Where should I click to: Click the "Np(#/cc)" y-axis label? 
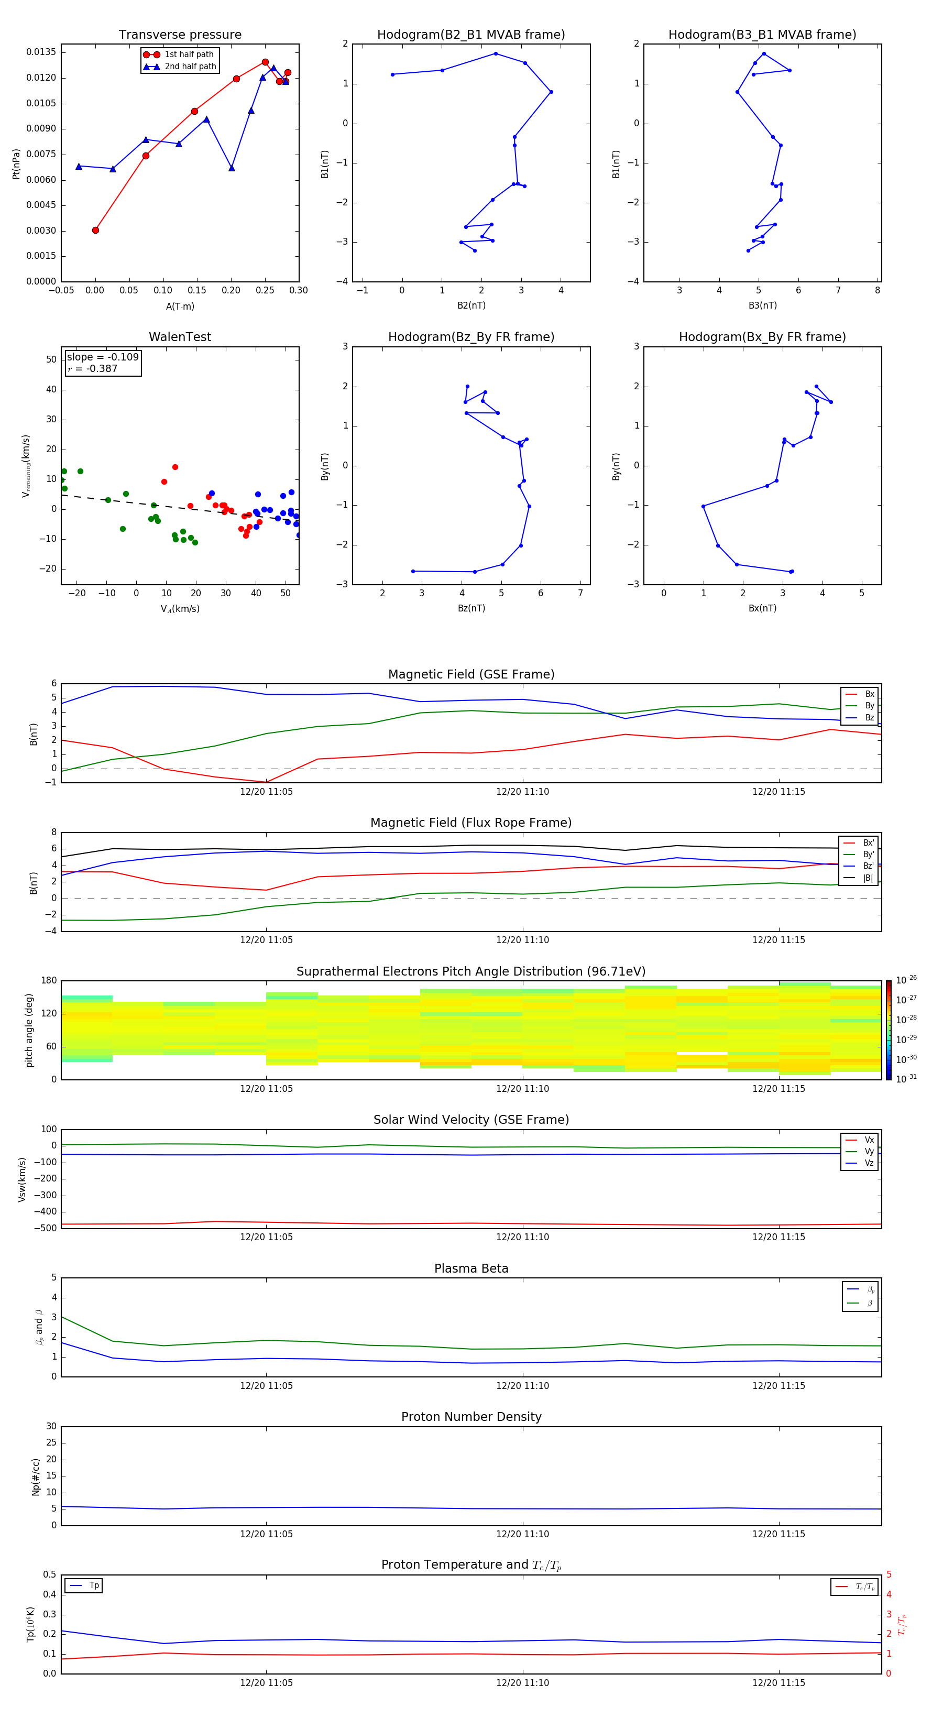click(36, 1476)
